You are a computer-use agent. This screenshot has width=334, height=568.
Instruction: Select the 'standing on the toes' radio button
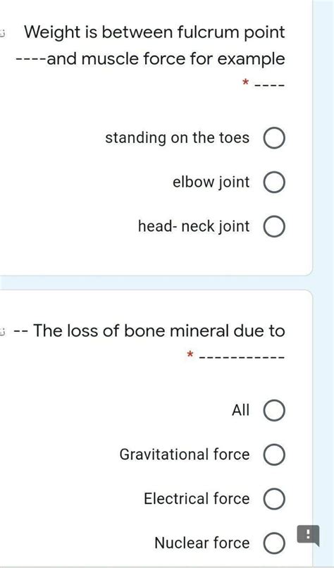pyautogui.click(x=274, y=138)
